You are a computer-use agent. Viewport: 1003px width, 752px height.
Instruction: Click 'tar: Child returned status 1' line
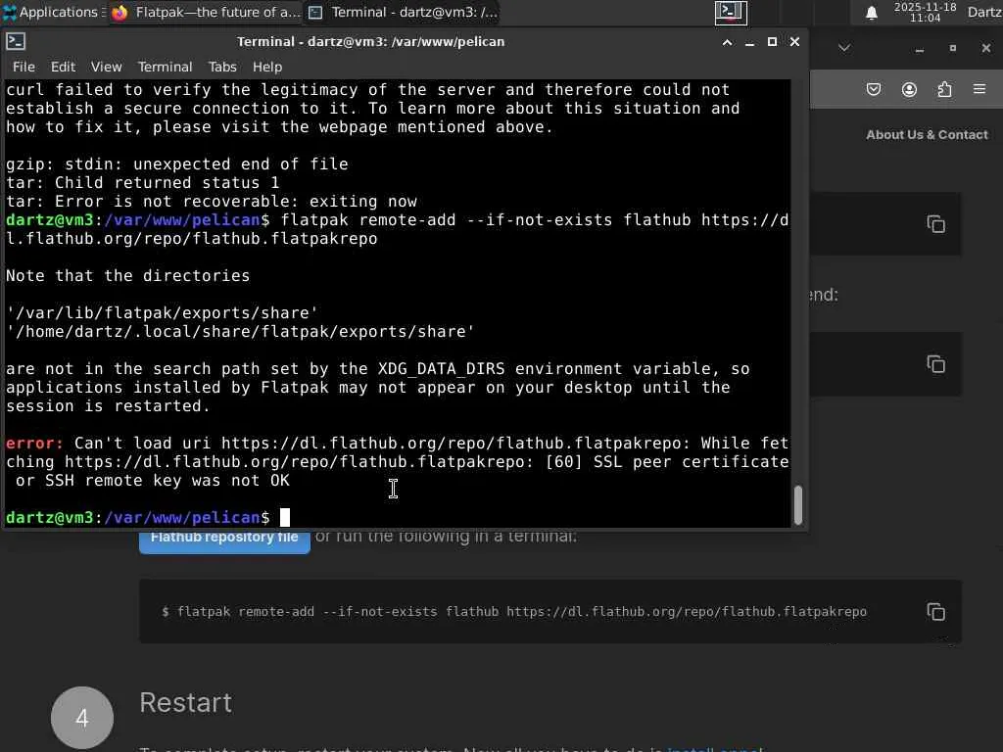143,183
